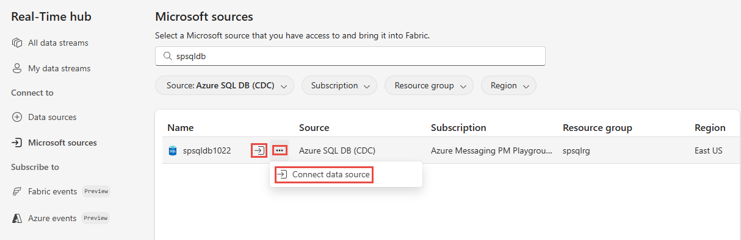Click the Fabric events icon
Screen dimensions: 741x240
pos(17,191)
